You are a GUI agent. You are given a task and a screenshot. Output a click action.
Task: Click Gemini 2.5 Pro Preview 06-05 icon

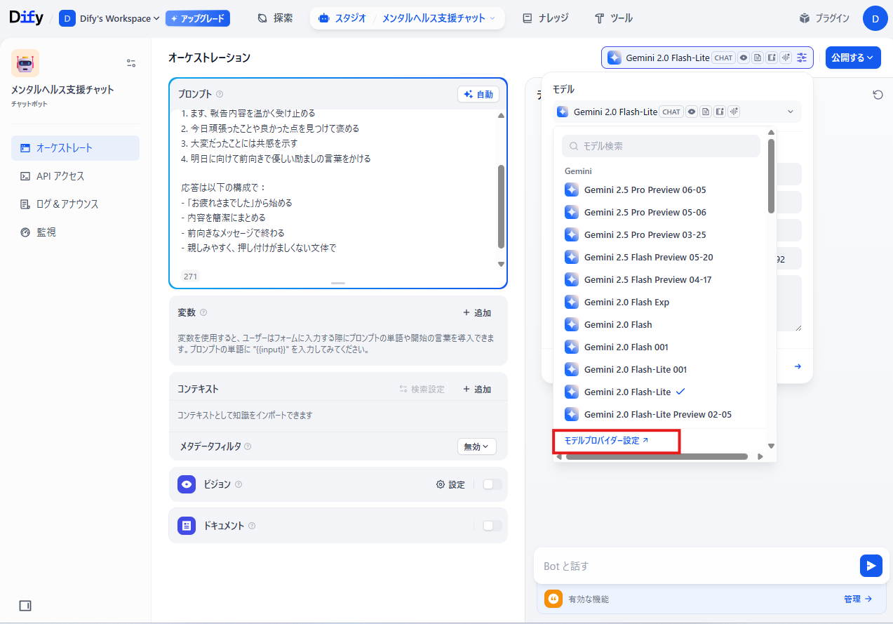[572, 190]
